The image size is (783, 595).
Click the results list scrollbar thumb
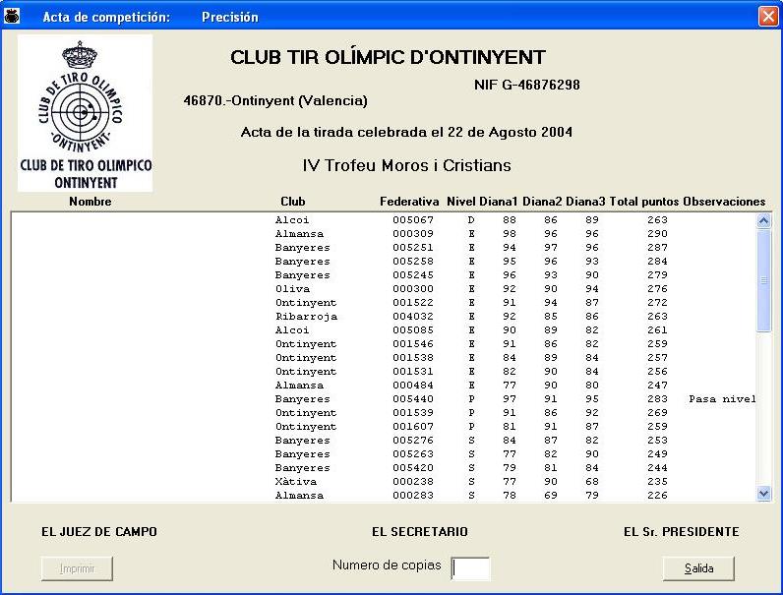point(764,280)
